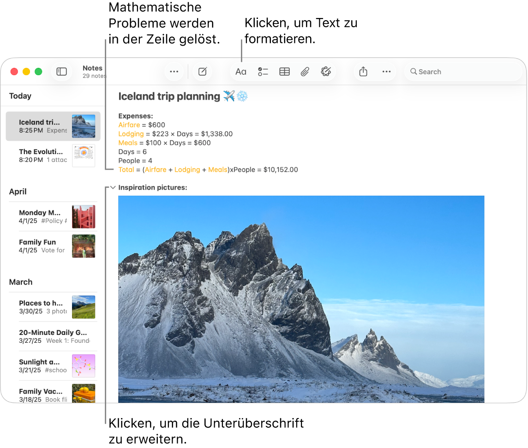The image size is (528, 448).
Task: Insert a checklist using the checklist icon
Action: [x=263, y=72]
